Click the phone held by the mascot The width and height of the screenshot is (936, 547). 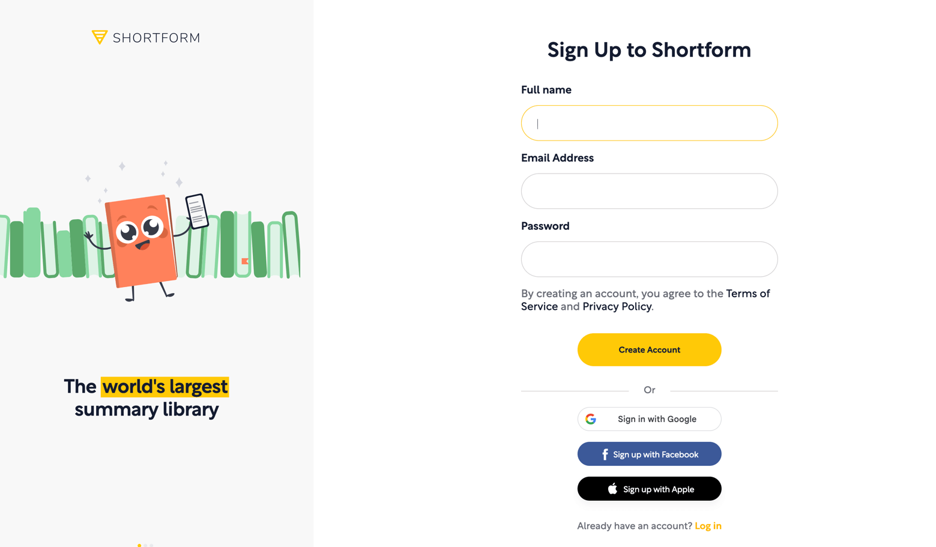click(x=196, y=210)
